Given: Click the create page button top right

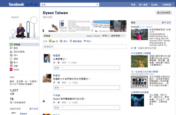Looking at the screenshot, I should (164, 12).
